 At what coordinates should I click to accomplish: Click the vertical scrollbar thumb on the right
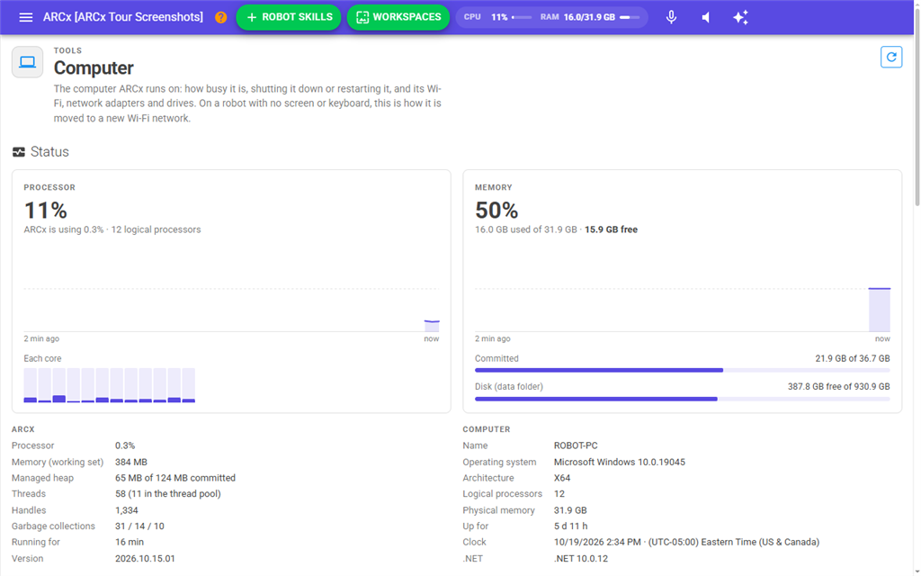click(x=917, y=106)
